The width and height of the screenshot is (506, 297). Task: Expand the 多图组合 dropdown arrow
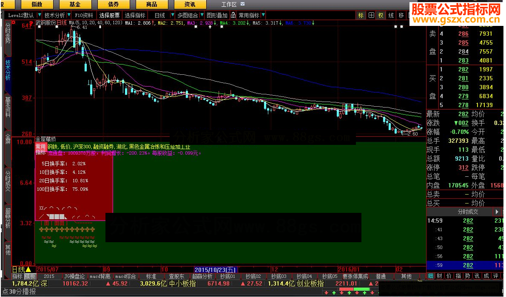(202, 15)
